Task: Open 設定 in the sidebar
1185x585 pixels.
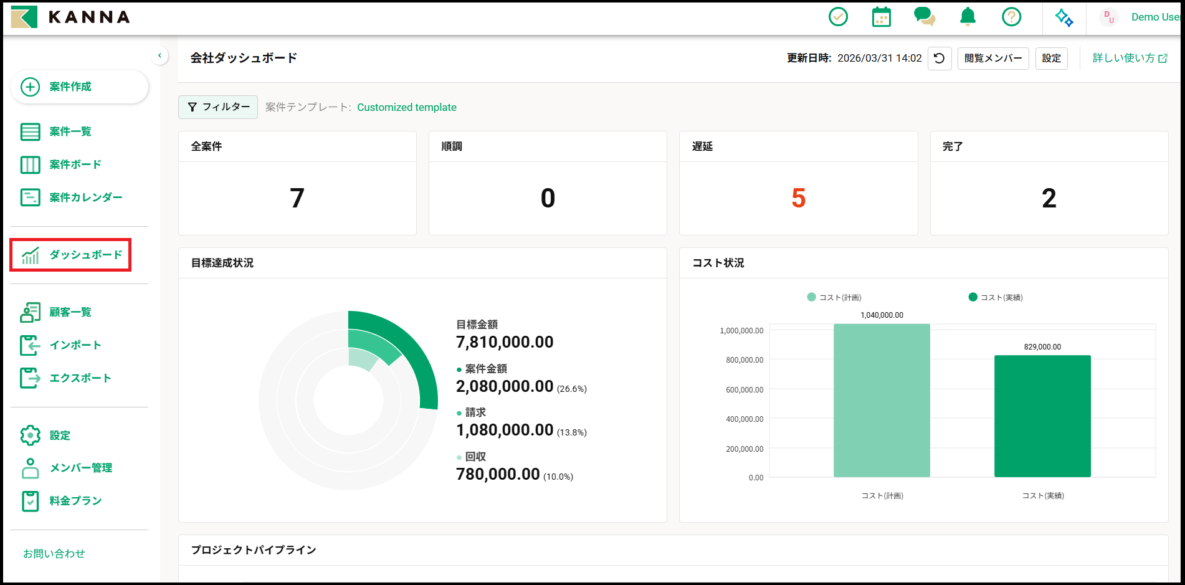Action: coord(60,435)
